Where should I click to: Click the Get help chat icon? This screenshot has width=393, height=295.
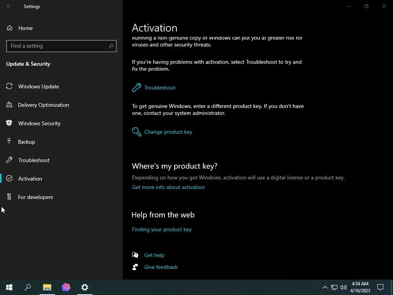coord(135,255)
